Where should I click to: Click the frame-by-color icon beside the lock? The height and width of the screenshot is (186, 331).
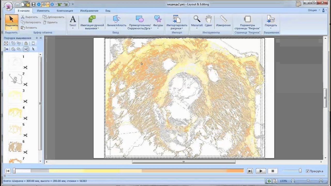pyautogui.click(x=33, y=43)
